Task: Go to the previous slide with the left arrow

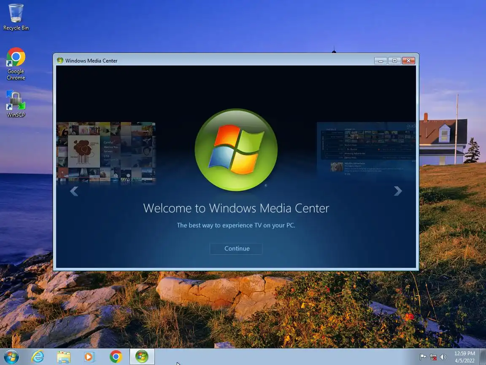Action: (74, 191)
